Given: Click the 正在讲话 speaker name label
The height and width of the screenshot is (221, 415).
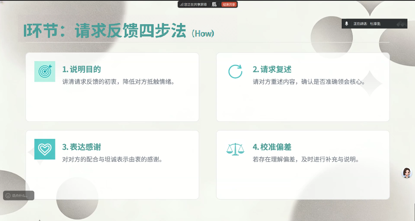Looking at the screenshot, I should coord(367,24).
